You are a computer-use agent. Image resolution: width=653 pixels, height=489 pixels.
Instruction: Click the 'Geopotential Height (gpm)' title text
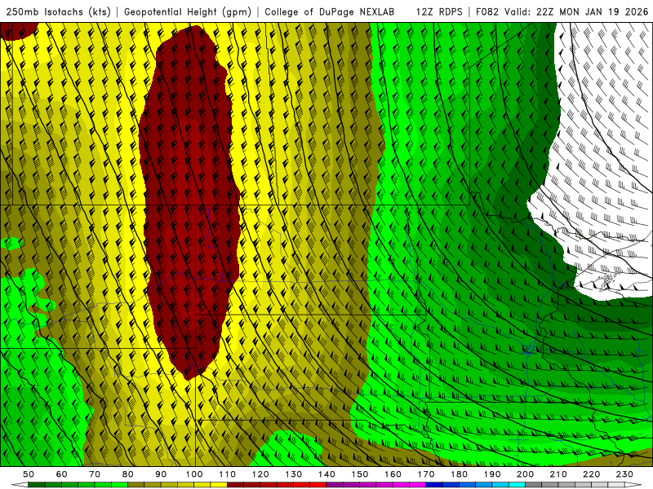tap(188, 12)
